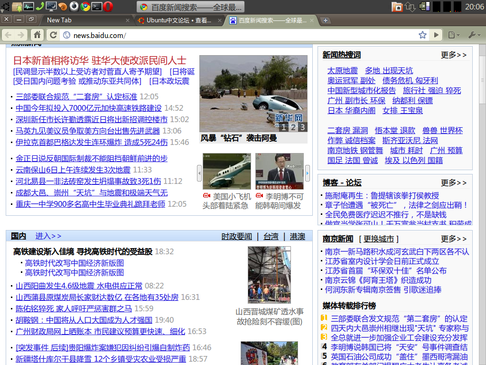Image resolution: width=486 pixels, height=365 pixels.
Task: Open link 三部委联合规范二套房认定标准
Action: pyautogui.click(x=76, y=96)
